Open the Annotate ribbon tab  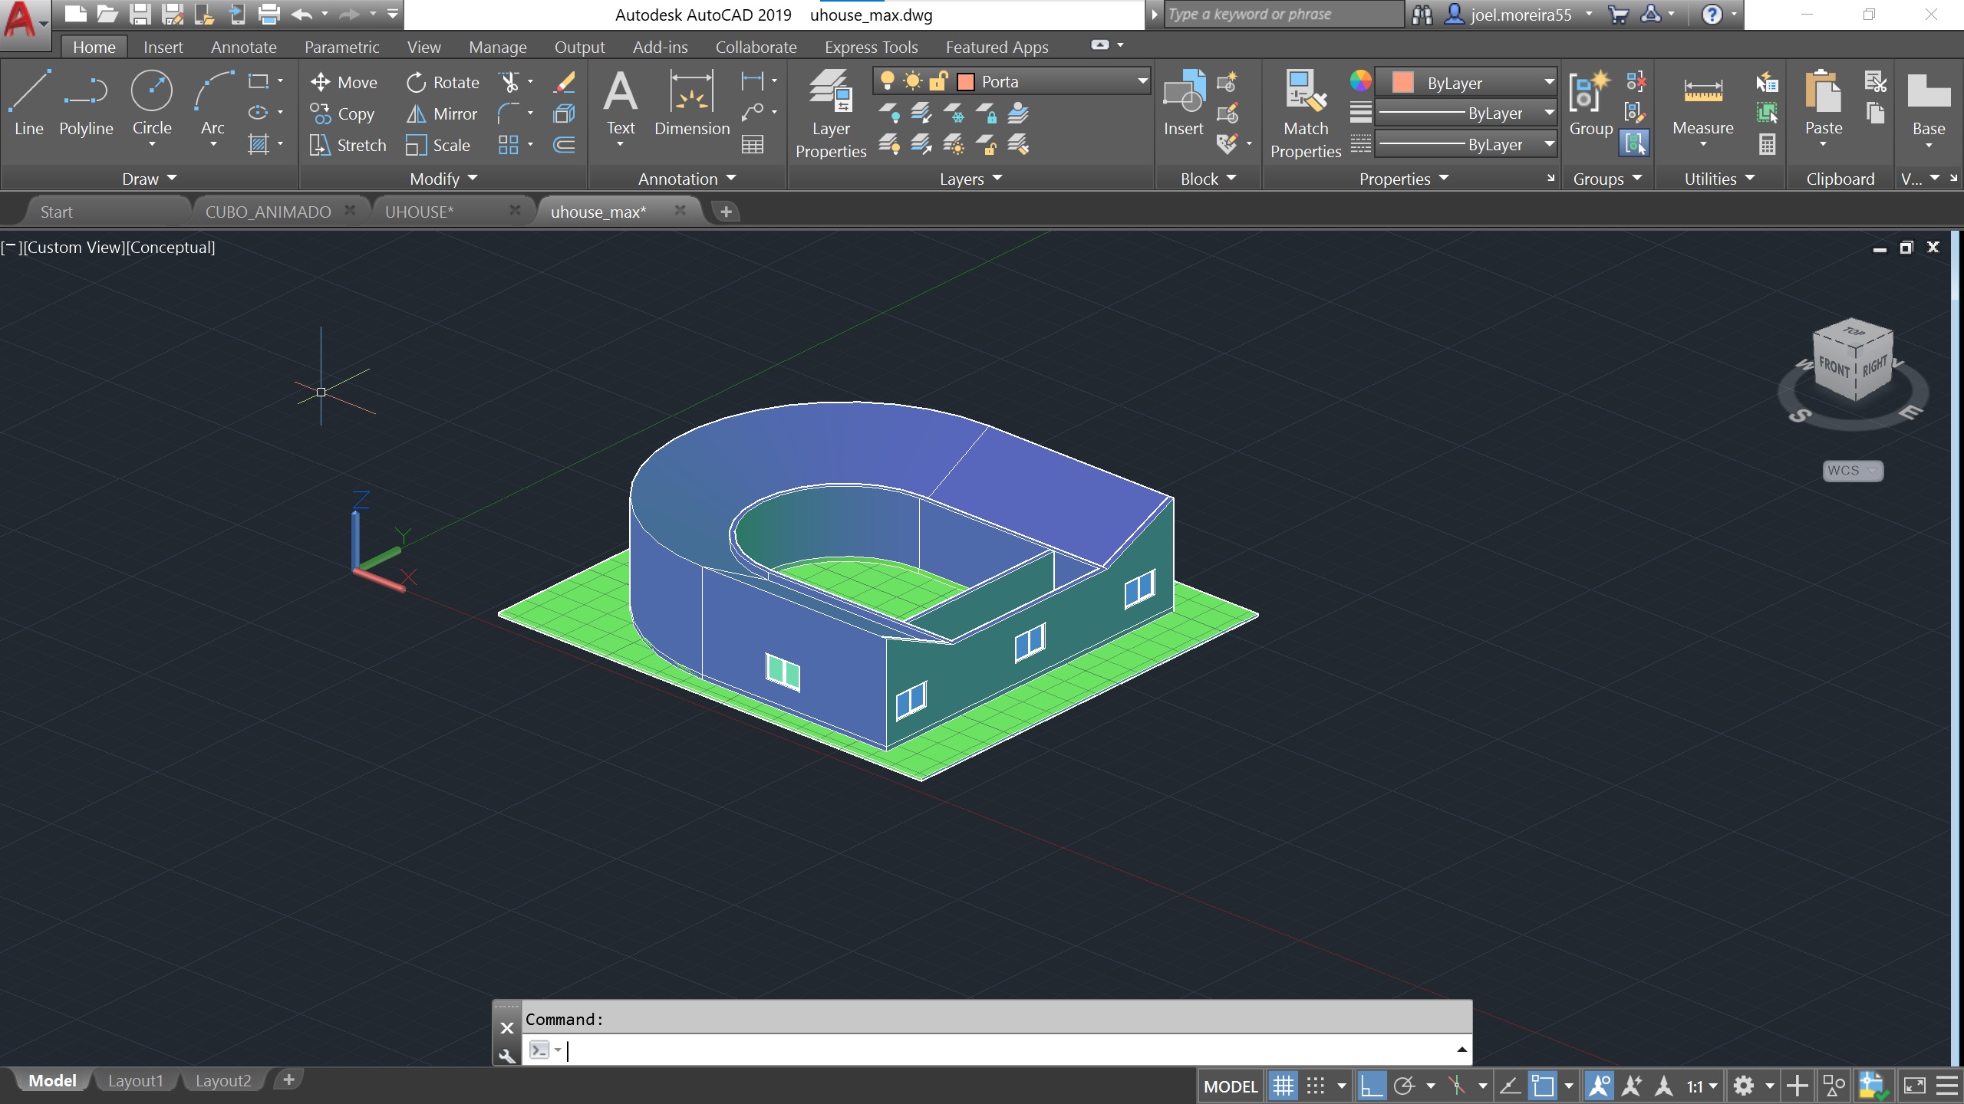(243, 47)
